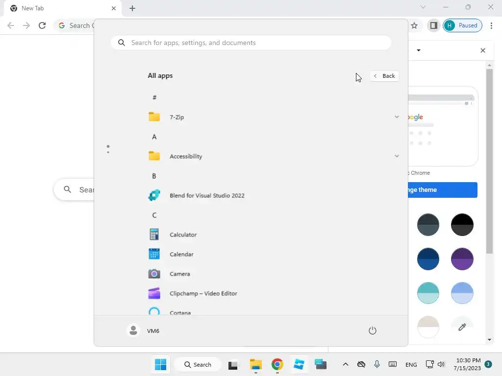Open the Paused profile button

click(462, 25)
